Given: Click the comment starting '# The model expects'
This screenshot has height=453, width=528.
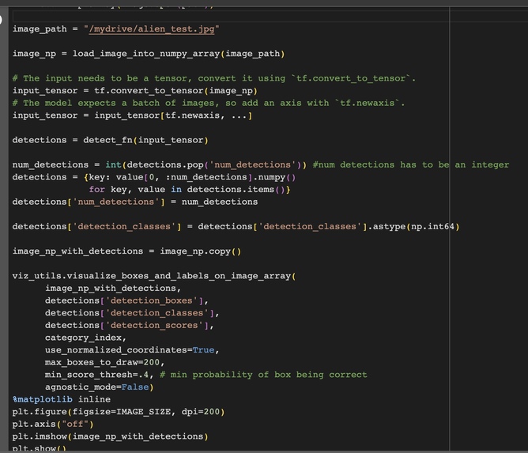Looking at the screenshot, I should [x=209, y=103].
